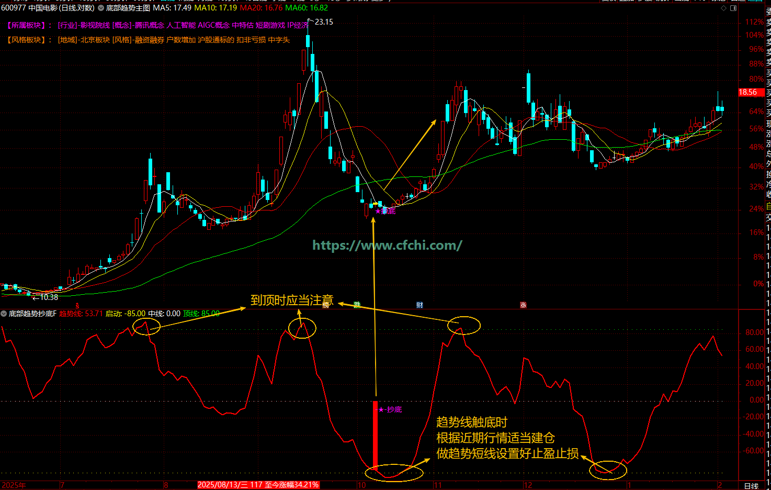771x490 pixels.
Task: Click the 底部趋势抄底F indicator name
Action: coord(32,314)
